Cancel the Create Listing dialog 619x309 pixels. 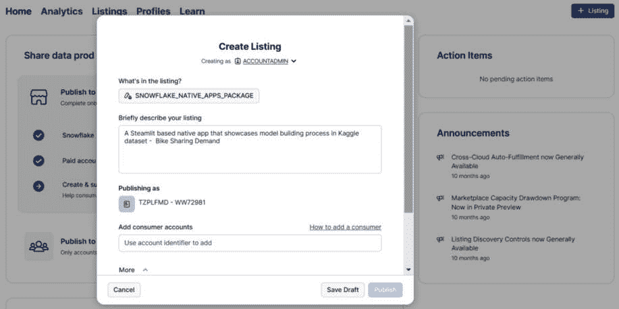[x=124, y=290]
